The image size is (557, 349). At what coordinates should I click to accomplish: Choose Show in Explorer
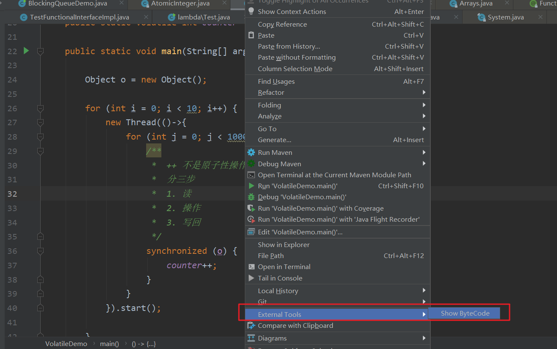click(x=338, y=245)
